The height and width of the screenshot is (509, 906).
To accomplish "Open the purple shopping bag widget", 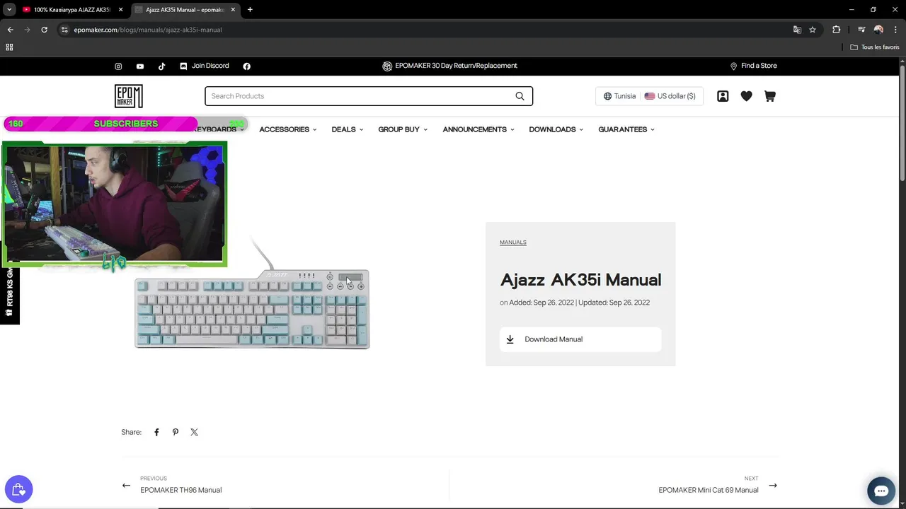I will coord(19,488).
